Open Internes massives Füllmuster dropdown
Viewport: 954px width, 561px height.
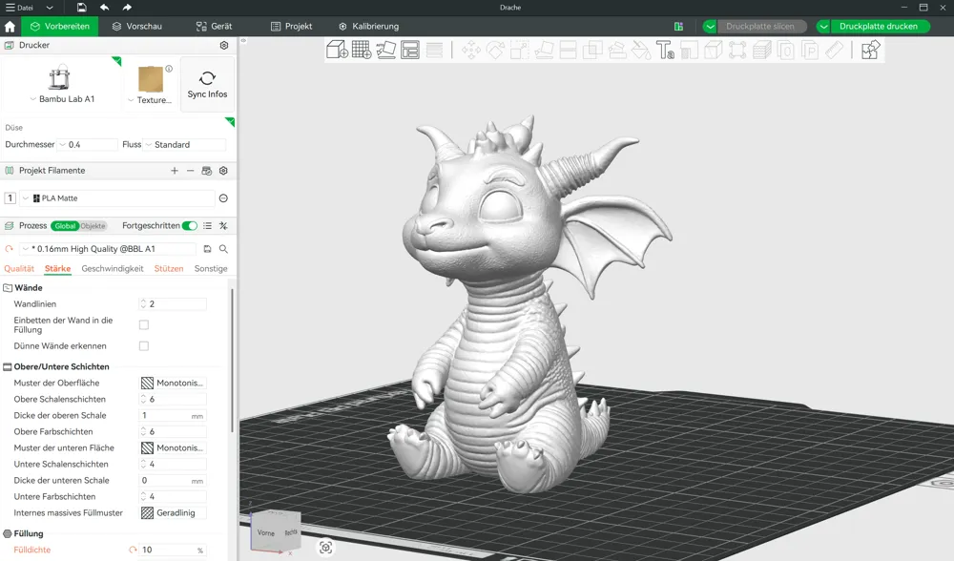click(x=174, y=513)
